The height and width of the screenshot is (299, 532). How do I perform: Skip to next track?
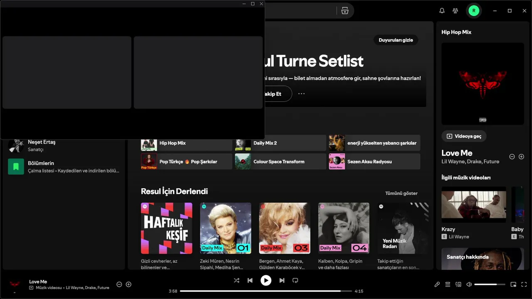(x=282, y=281)
